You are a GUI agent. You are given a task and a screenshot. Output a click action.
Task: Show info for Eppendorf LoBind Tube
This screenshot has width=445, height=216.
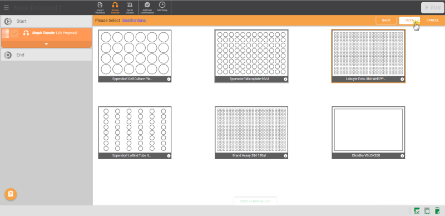[169, 156]
